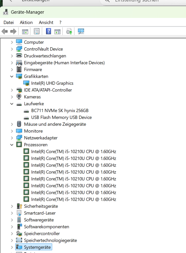Click the webcam icon next to Kameras

point(19,97)
